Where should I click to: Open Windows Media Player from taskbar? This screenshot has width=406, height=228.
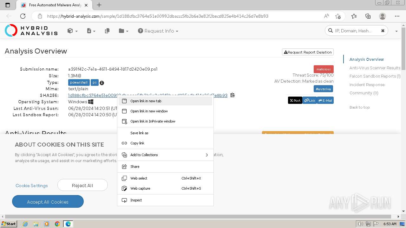47,224
